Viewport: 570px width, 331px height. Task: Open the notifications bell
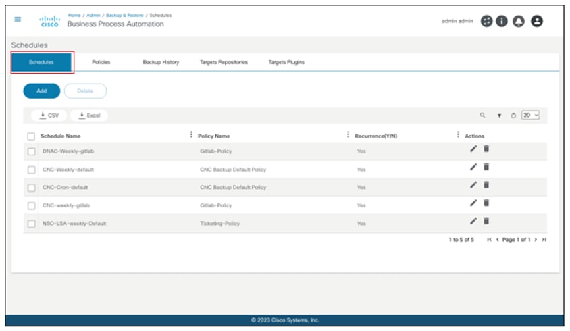pyautogui.click(x=519, y=21)
